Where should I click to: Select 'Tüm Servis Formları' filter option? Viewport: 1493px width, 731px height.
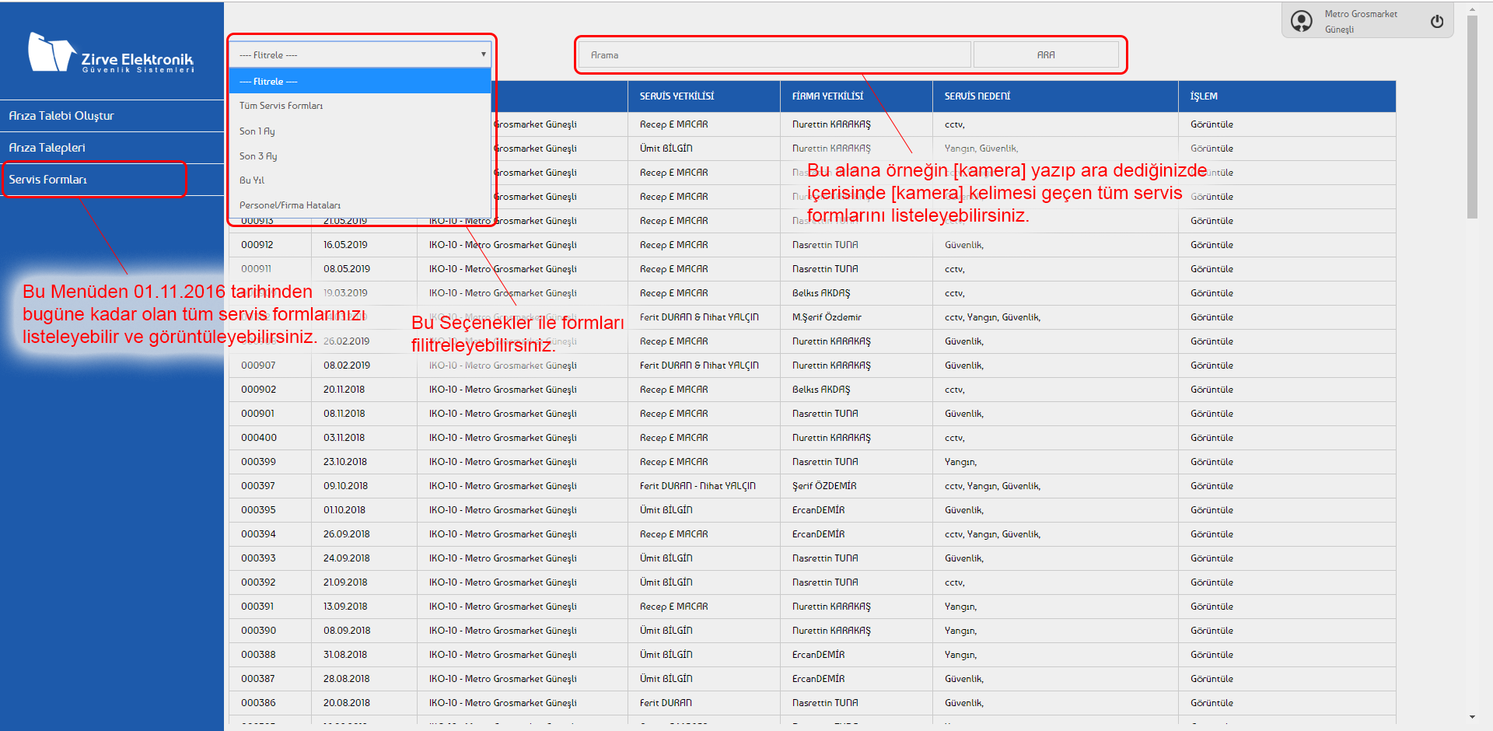[x=281, y=106]
